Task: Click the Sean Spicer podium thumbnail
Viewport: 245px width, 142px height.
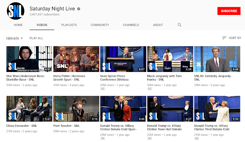Action: click(123, 59)
